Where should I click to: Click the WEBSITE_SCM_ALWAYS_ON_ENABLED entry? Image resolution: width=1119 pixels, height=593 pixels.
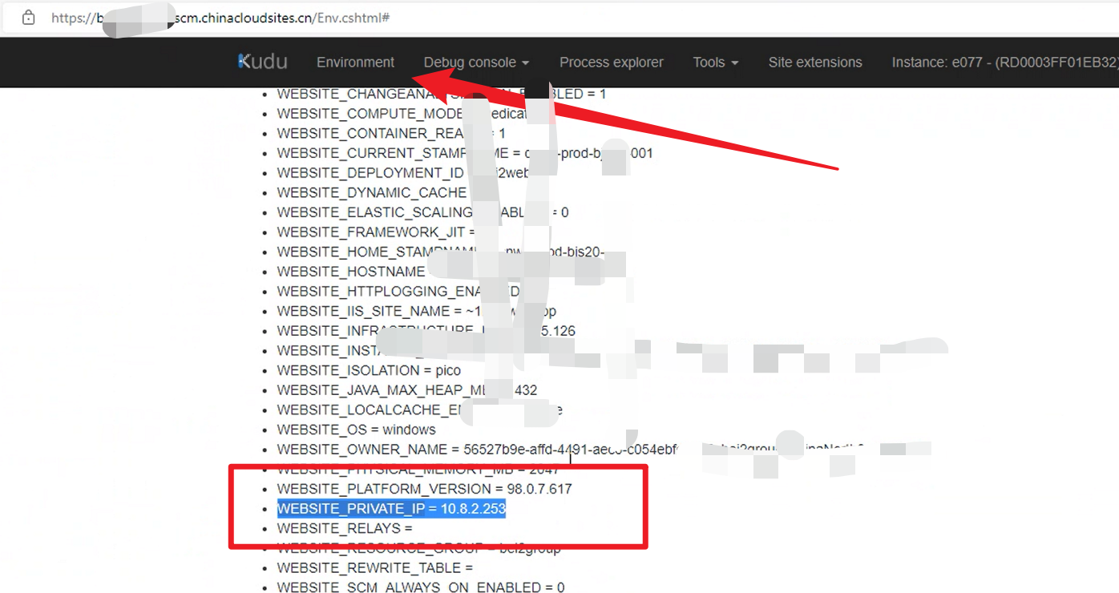click(420, 587)
